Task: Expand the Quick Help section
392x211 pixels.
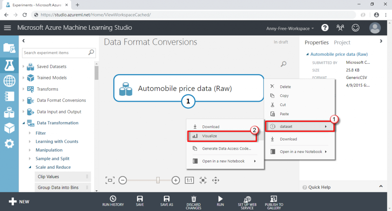Action: click(x=381, y=186)
